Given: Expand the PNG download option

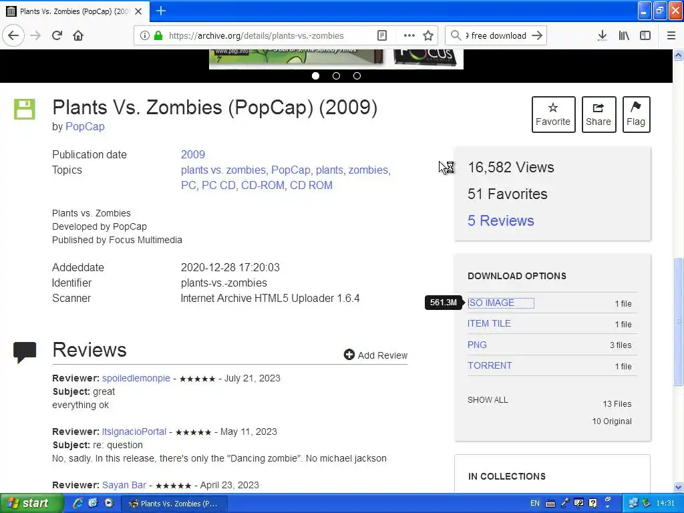Looking at the screenshot, I should tap(477, 345).
